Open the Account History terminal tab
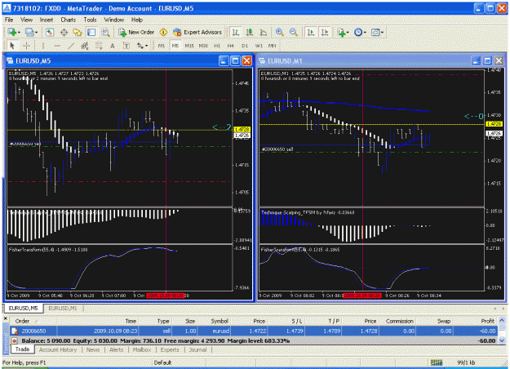This screenshot has width=510, height=369. pos(58,349)
